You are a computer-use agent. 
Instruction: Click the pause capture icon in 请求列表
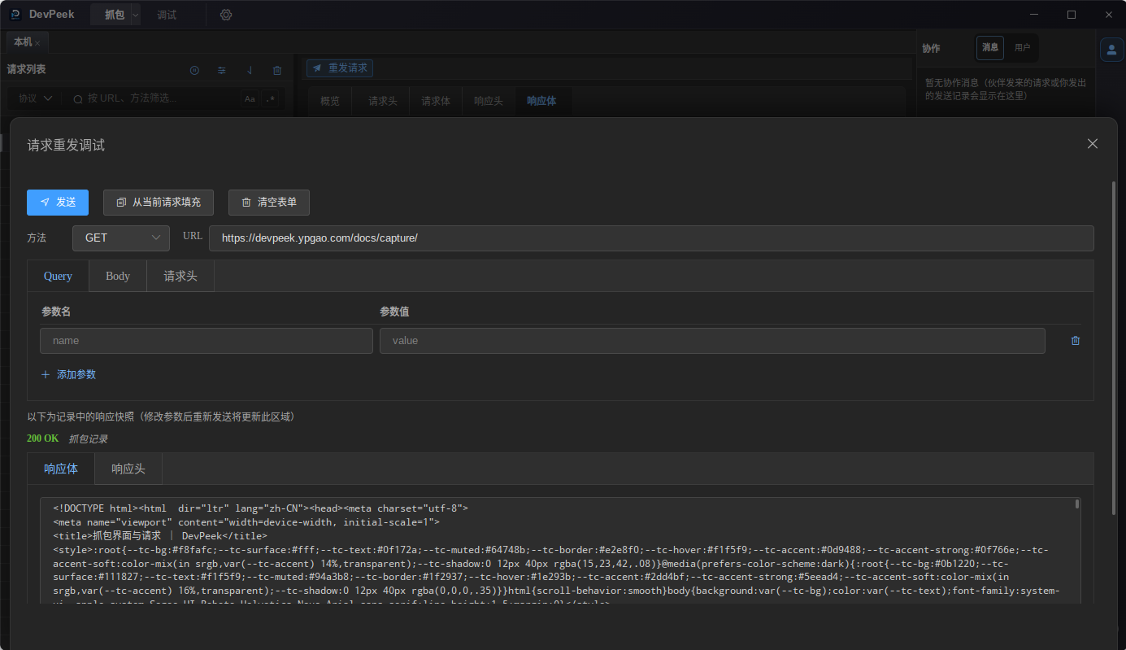click(194, 71)
